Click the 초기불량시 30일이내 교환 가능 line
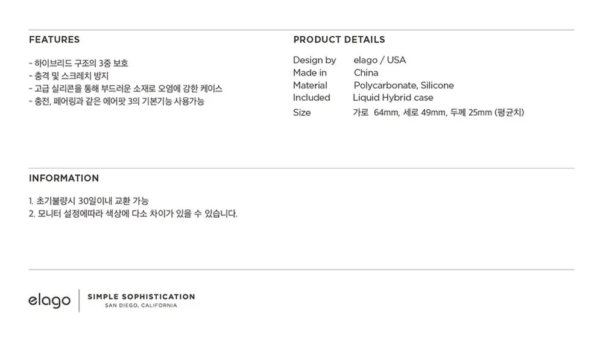Image resolution: width=603 pixels, height=339 pixels. pos(89,201)
